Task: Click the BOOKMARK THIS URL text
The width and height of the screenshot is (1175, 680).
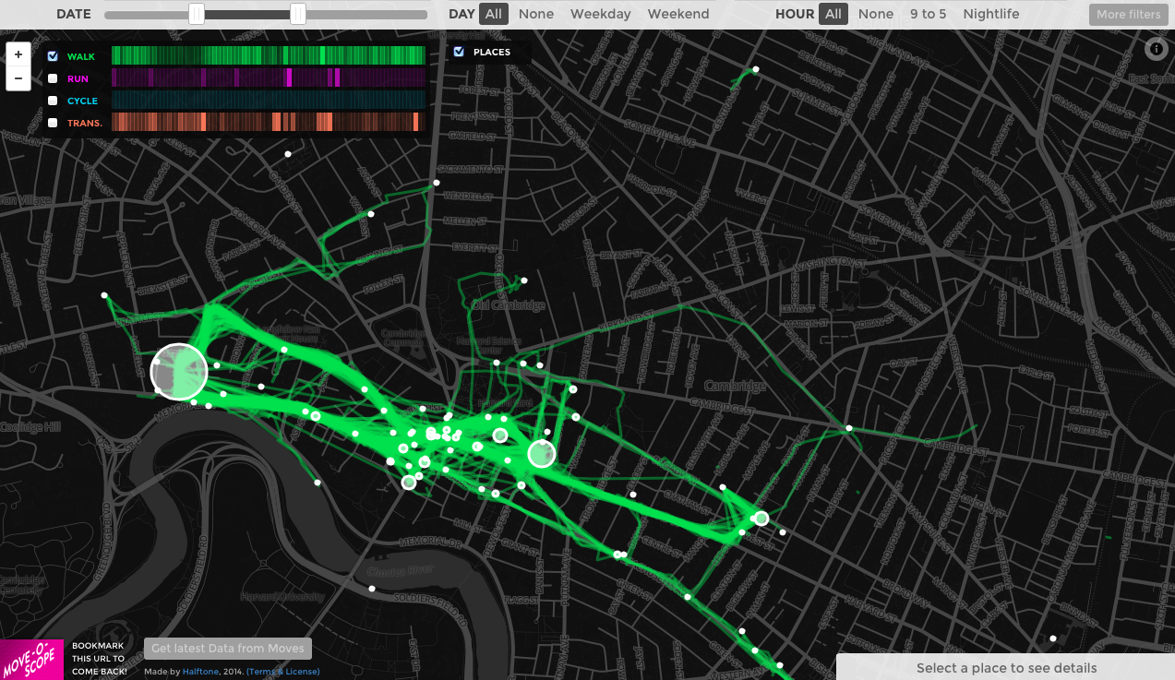Action: pos(99,658)
